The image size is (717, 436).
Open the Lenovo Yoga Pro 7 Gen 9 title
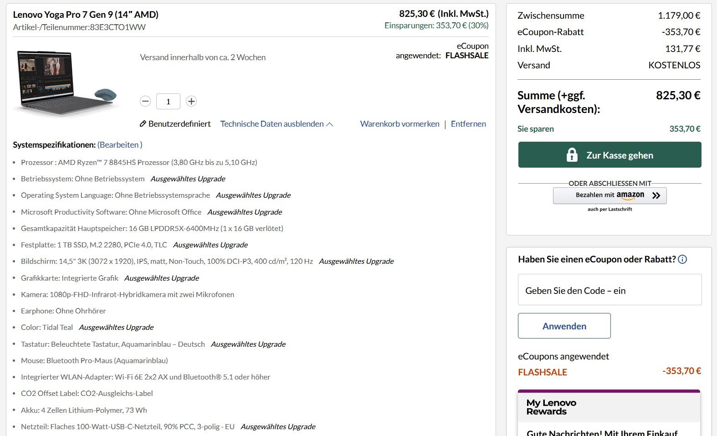point(86,15)
